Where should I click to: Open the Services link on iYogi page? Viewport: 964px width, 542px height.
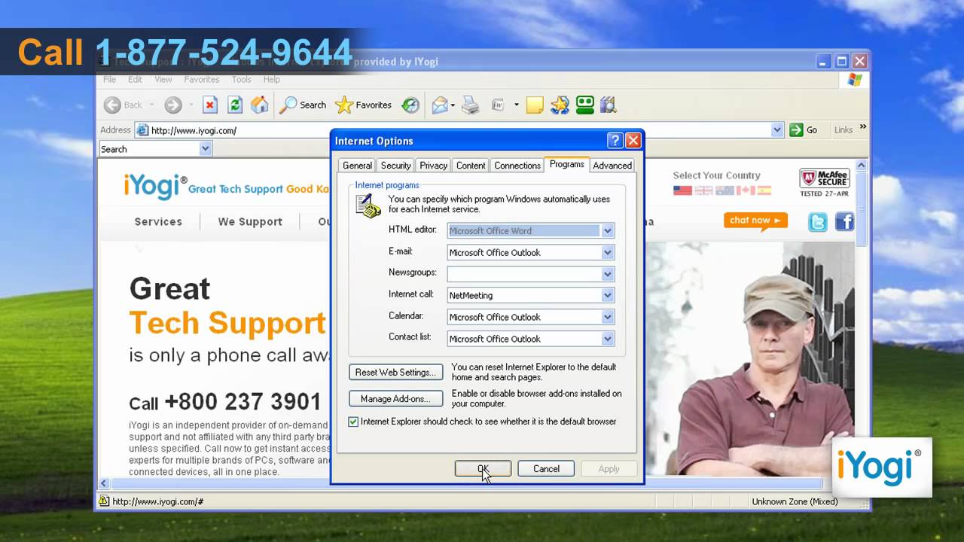coord(158,222)
